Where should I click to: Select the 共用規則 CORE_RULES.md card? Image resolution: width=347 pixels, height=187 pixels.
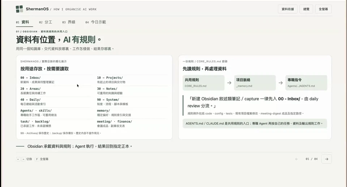(204, 83)
